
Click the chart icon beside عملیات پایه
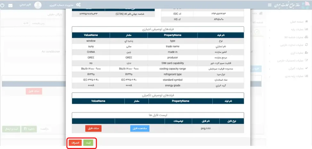pyautogui.click(x=306, y=29)
